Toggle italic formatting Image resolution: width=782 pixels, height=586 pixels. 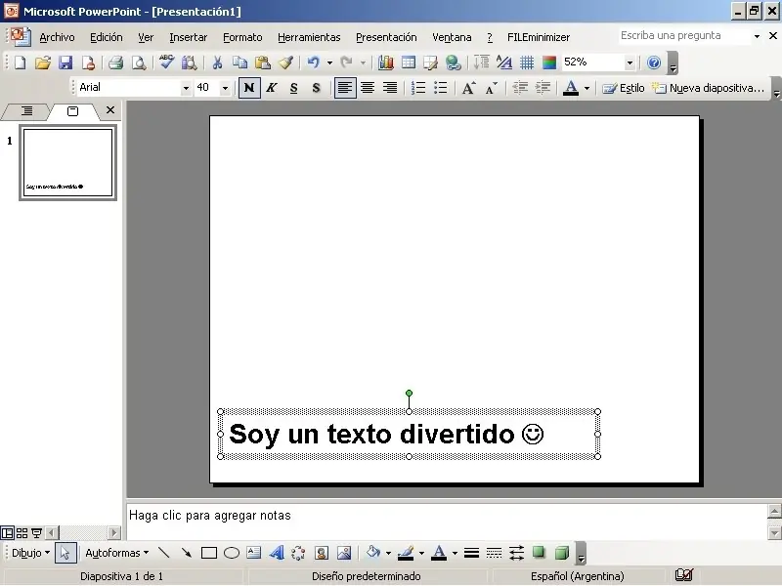(271, 88)
